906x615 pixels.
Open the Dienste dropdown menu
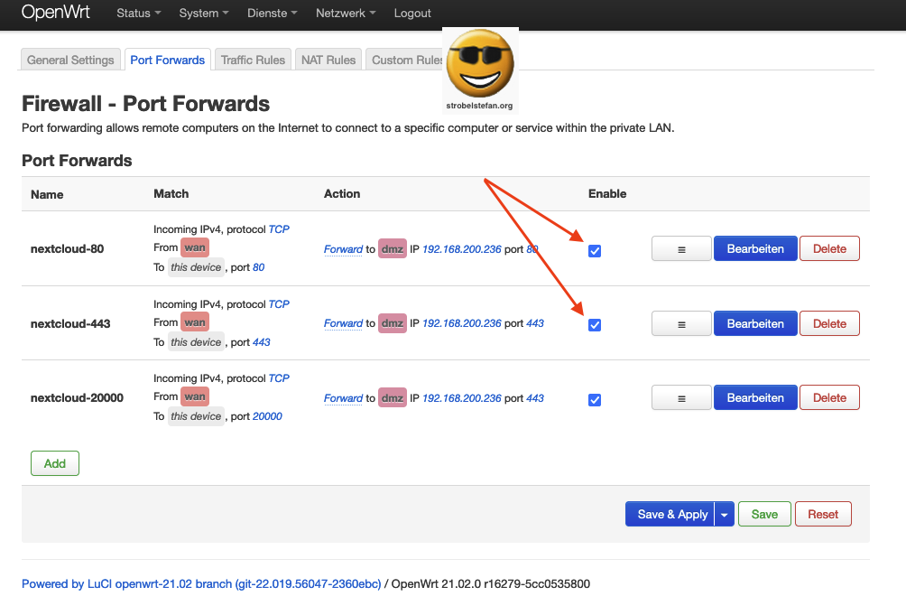pos(271,13)
